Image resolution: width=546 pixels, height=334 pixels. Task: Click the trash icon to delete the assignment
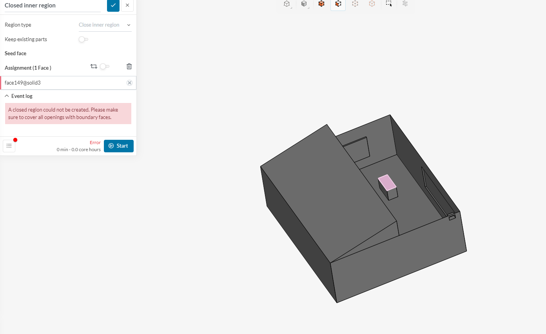129,66
